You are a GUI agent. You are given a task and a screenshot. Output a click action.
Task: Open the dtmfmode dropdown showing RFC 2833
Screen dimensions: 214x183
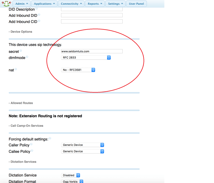coord(86,58)
